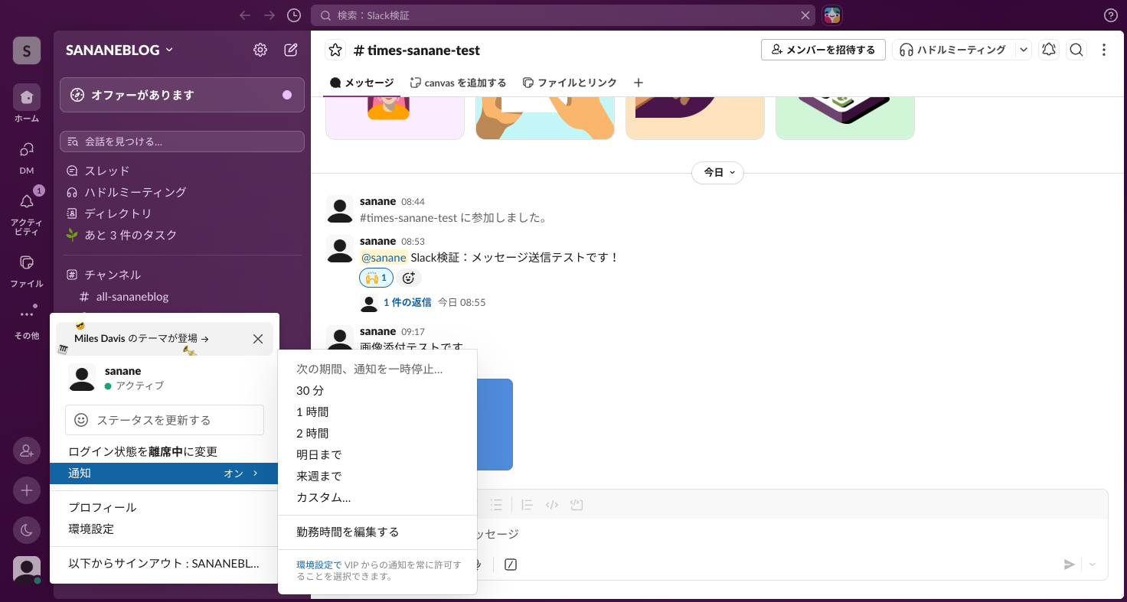Open スレッド in the sidebar

pos(182,171)
